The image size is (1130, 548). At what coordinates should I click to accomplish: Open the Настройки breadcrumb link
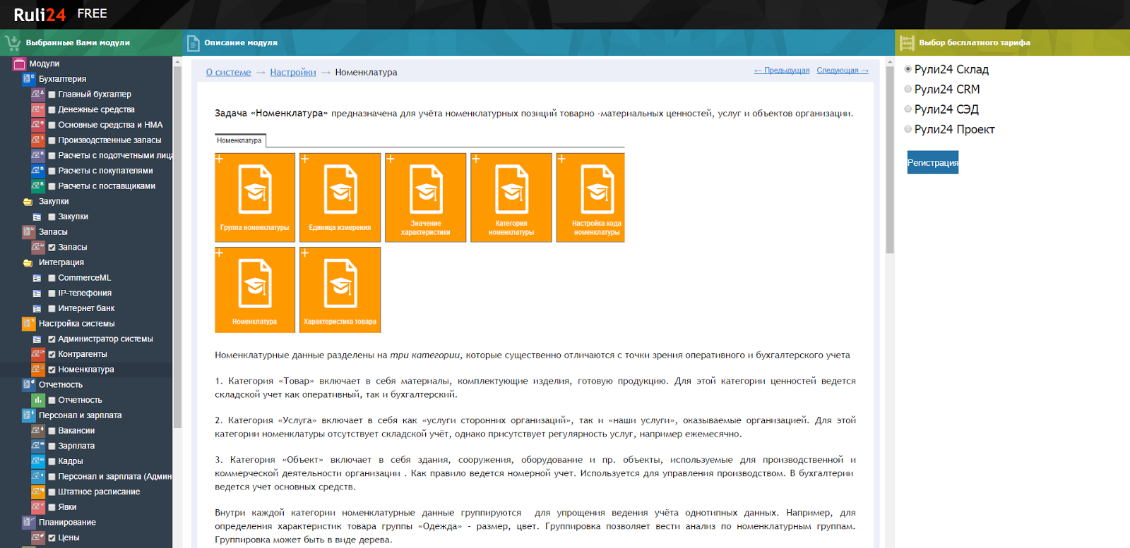293,72
